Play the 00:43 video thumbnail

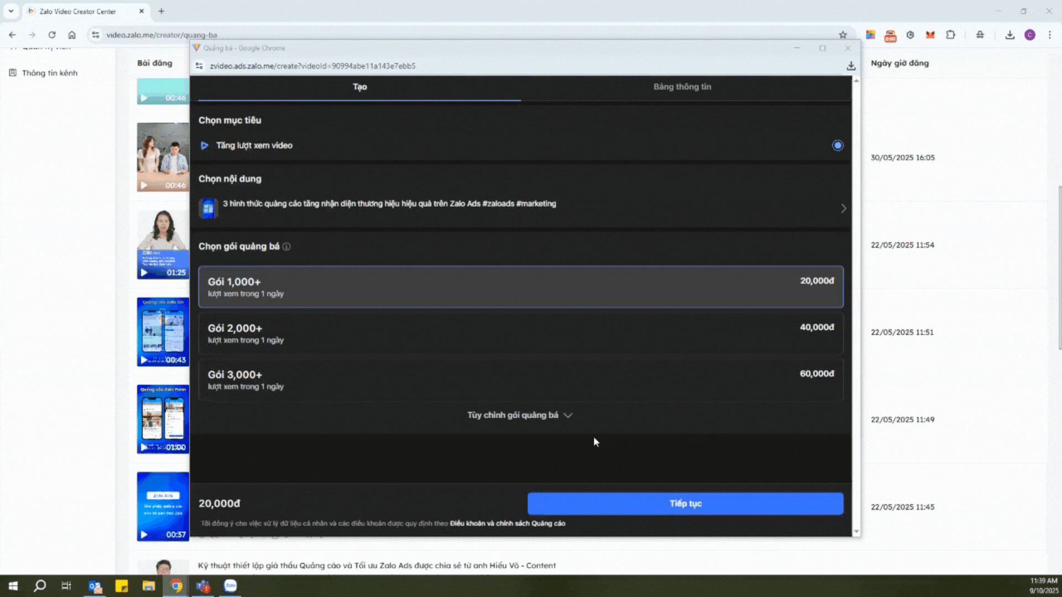(x=163, y=332)
